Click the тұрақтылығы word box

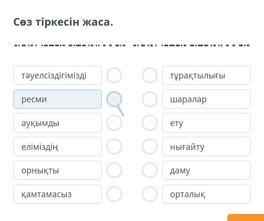(206, 75)
